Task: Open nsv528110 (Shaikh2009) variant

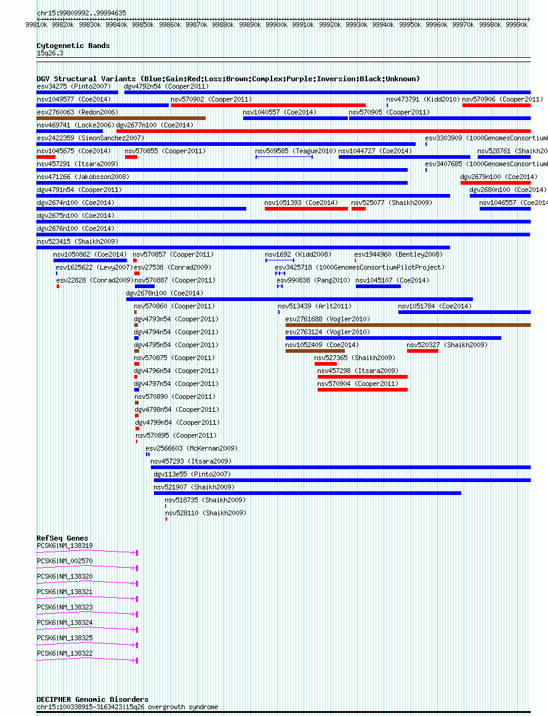Action: (x=206, y=513)
